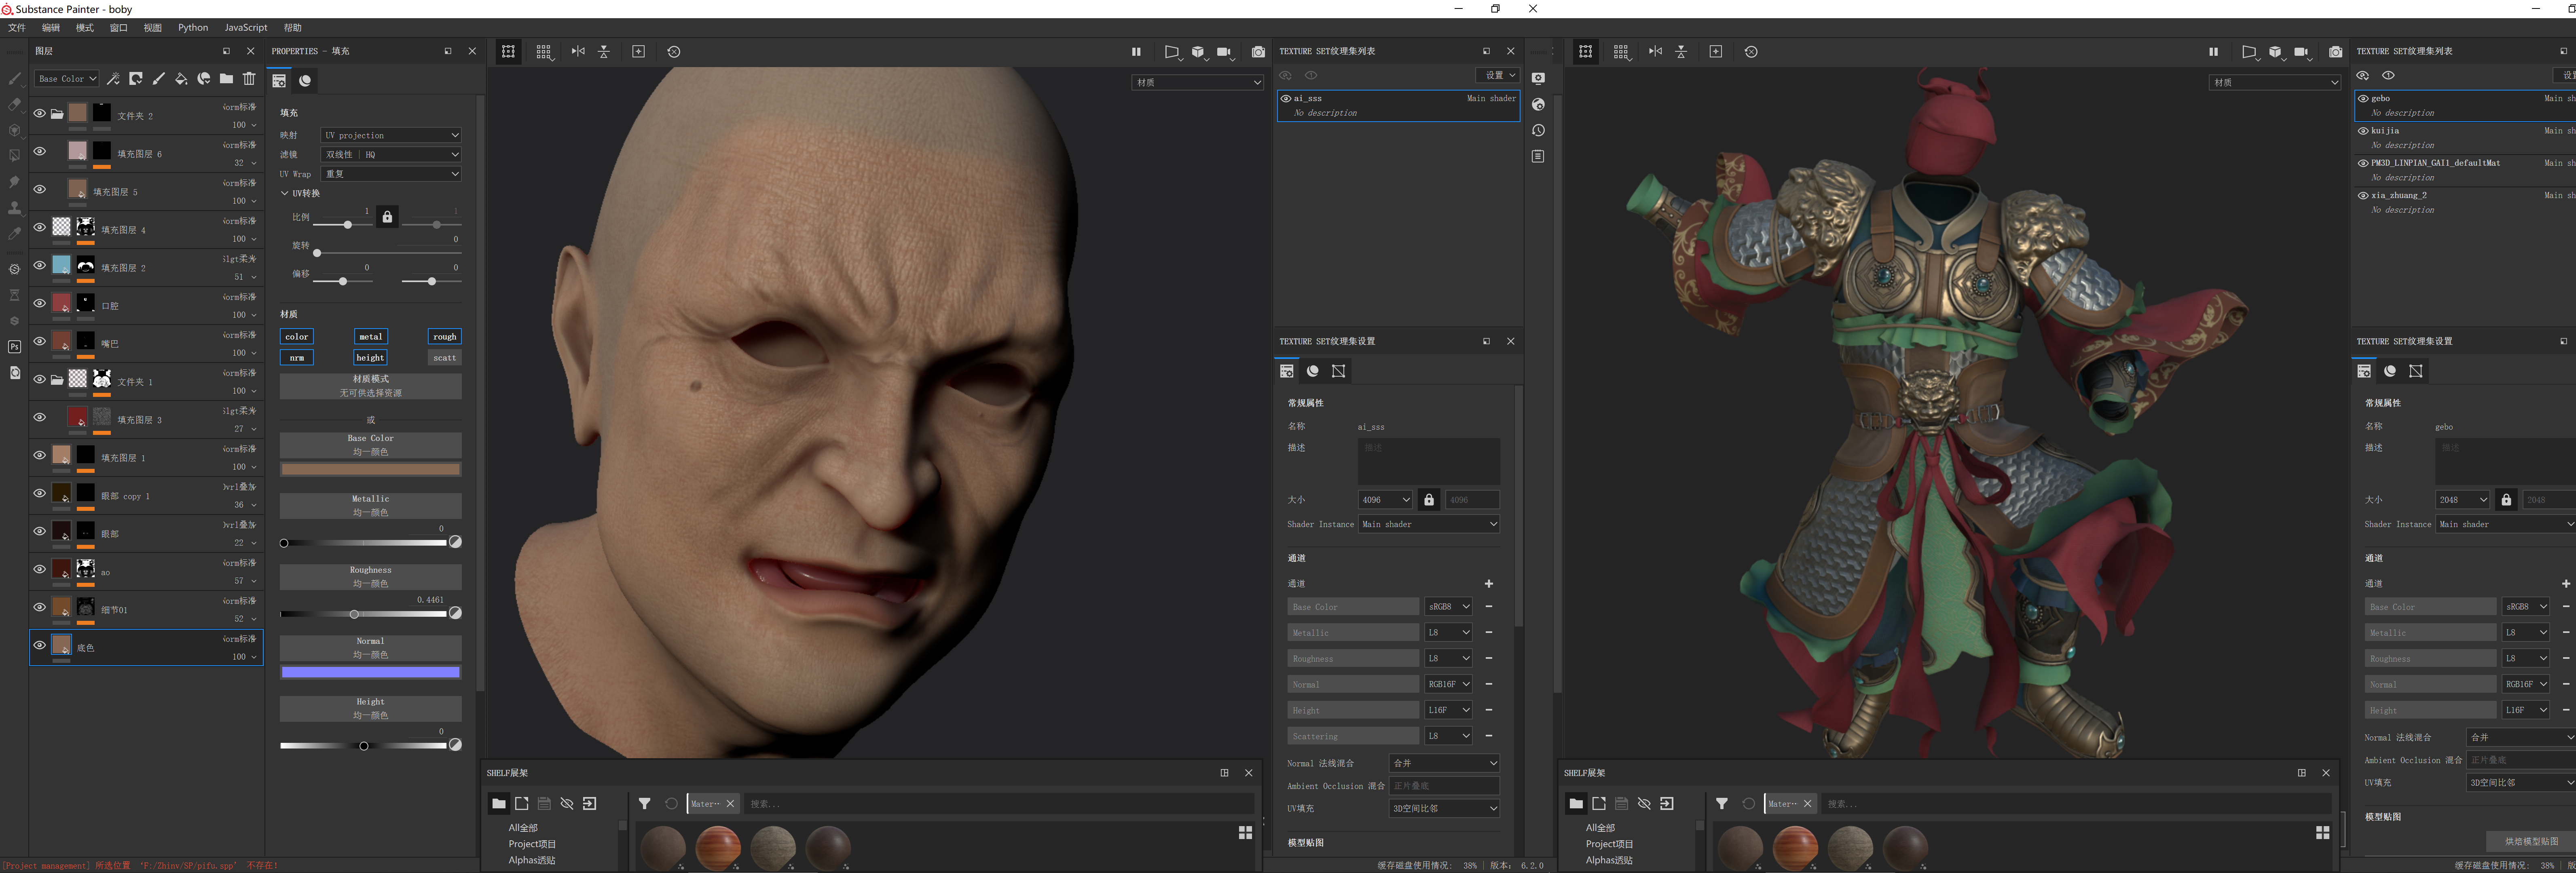
Task: Toggle visibility of 底色 layer
Action: [x=39, y=646]
